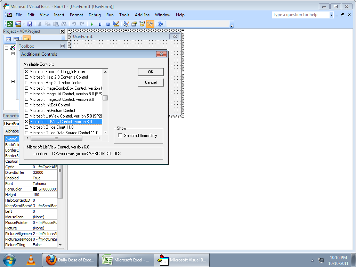Open the Object Browser icon
The image size is (356, 267).
pos(142,24)
